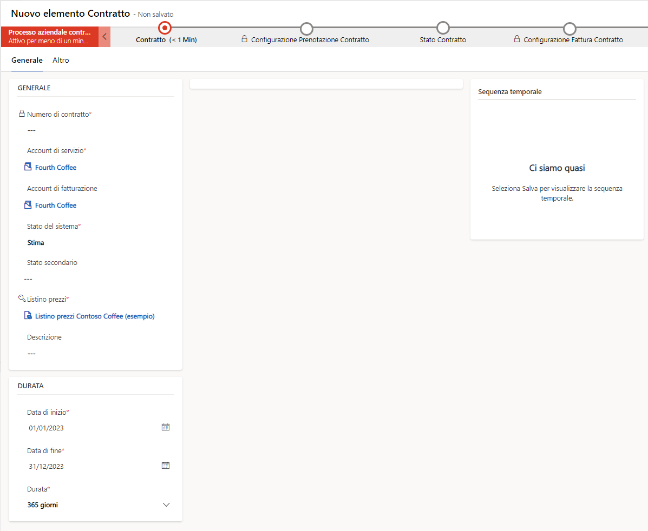Screen dimensions: 648x531
Task: Open the Configurazione Prenotazione Contratto stage circle
Action: point(306,29)
